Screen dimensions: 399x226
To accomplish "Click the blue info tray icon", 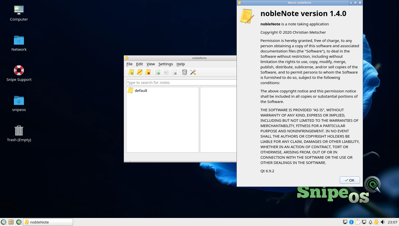I will click(x=351, y=222).
